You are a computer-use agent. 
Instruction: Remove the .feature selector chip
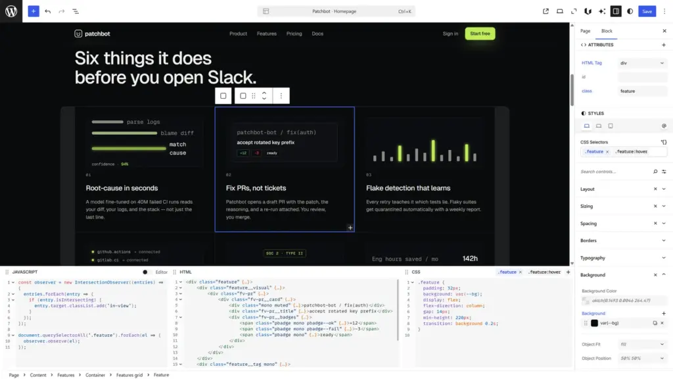607,152
